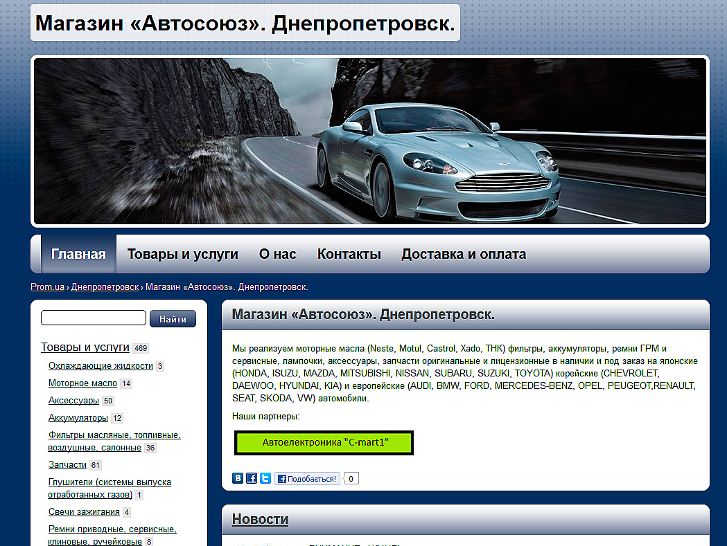727x546 pixels.
Task: Follow the Днепропетровск breadcrumb link
Action: (105, 287)
